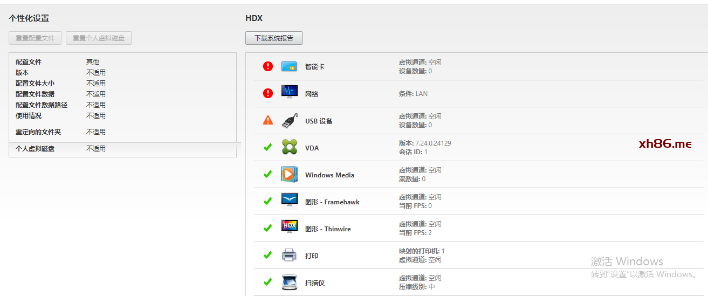Screen dimensions: 708x296
Task: Click the 个人虚拟磁盘 row
Action: [x=35, y=149]
